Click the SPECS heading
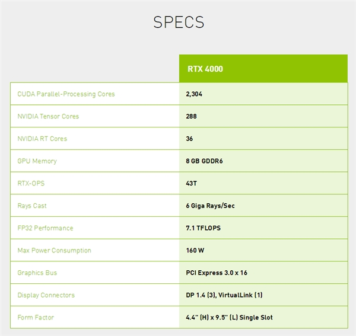356x336 pixels. (x=179, y=22)
